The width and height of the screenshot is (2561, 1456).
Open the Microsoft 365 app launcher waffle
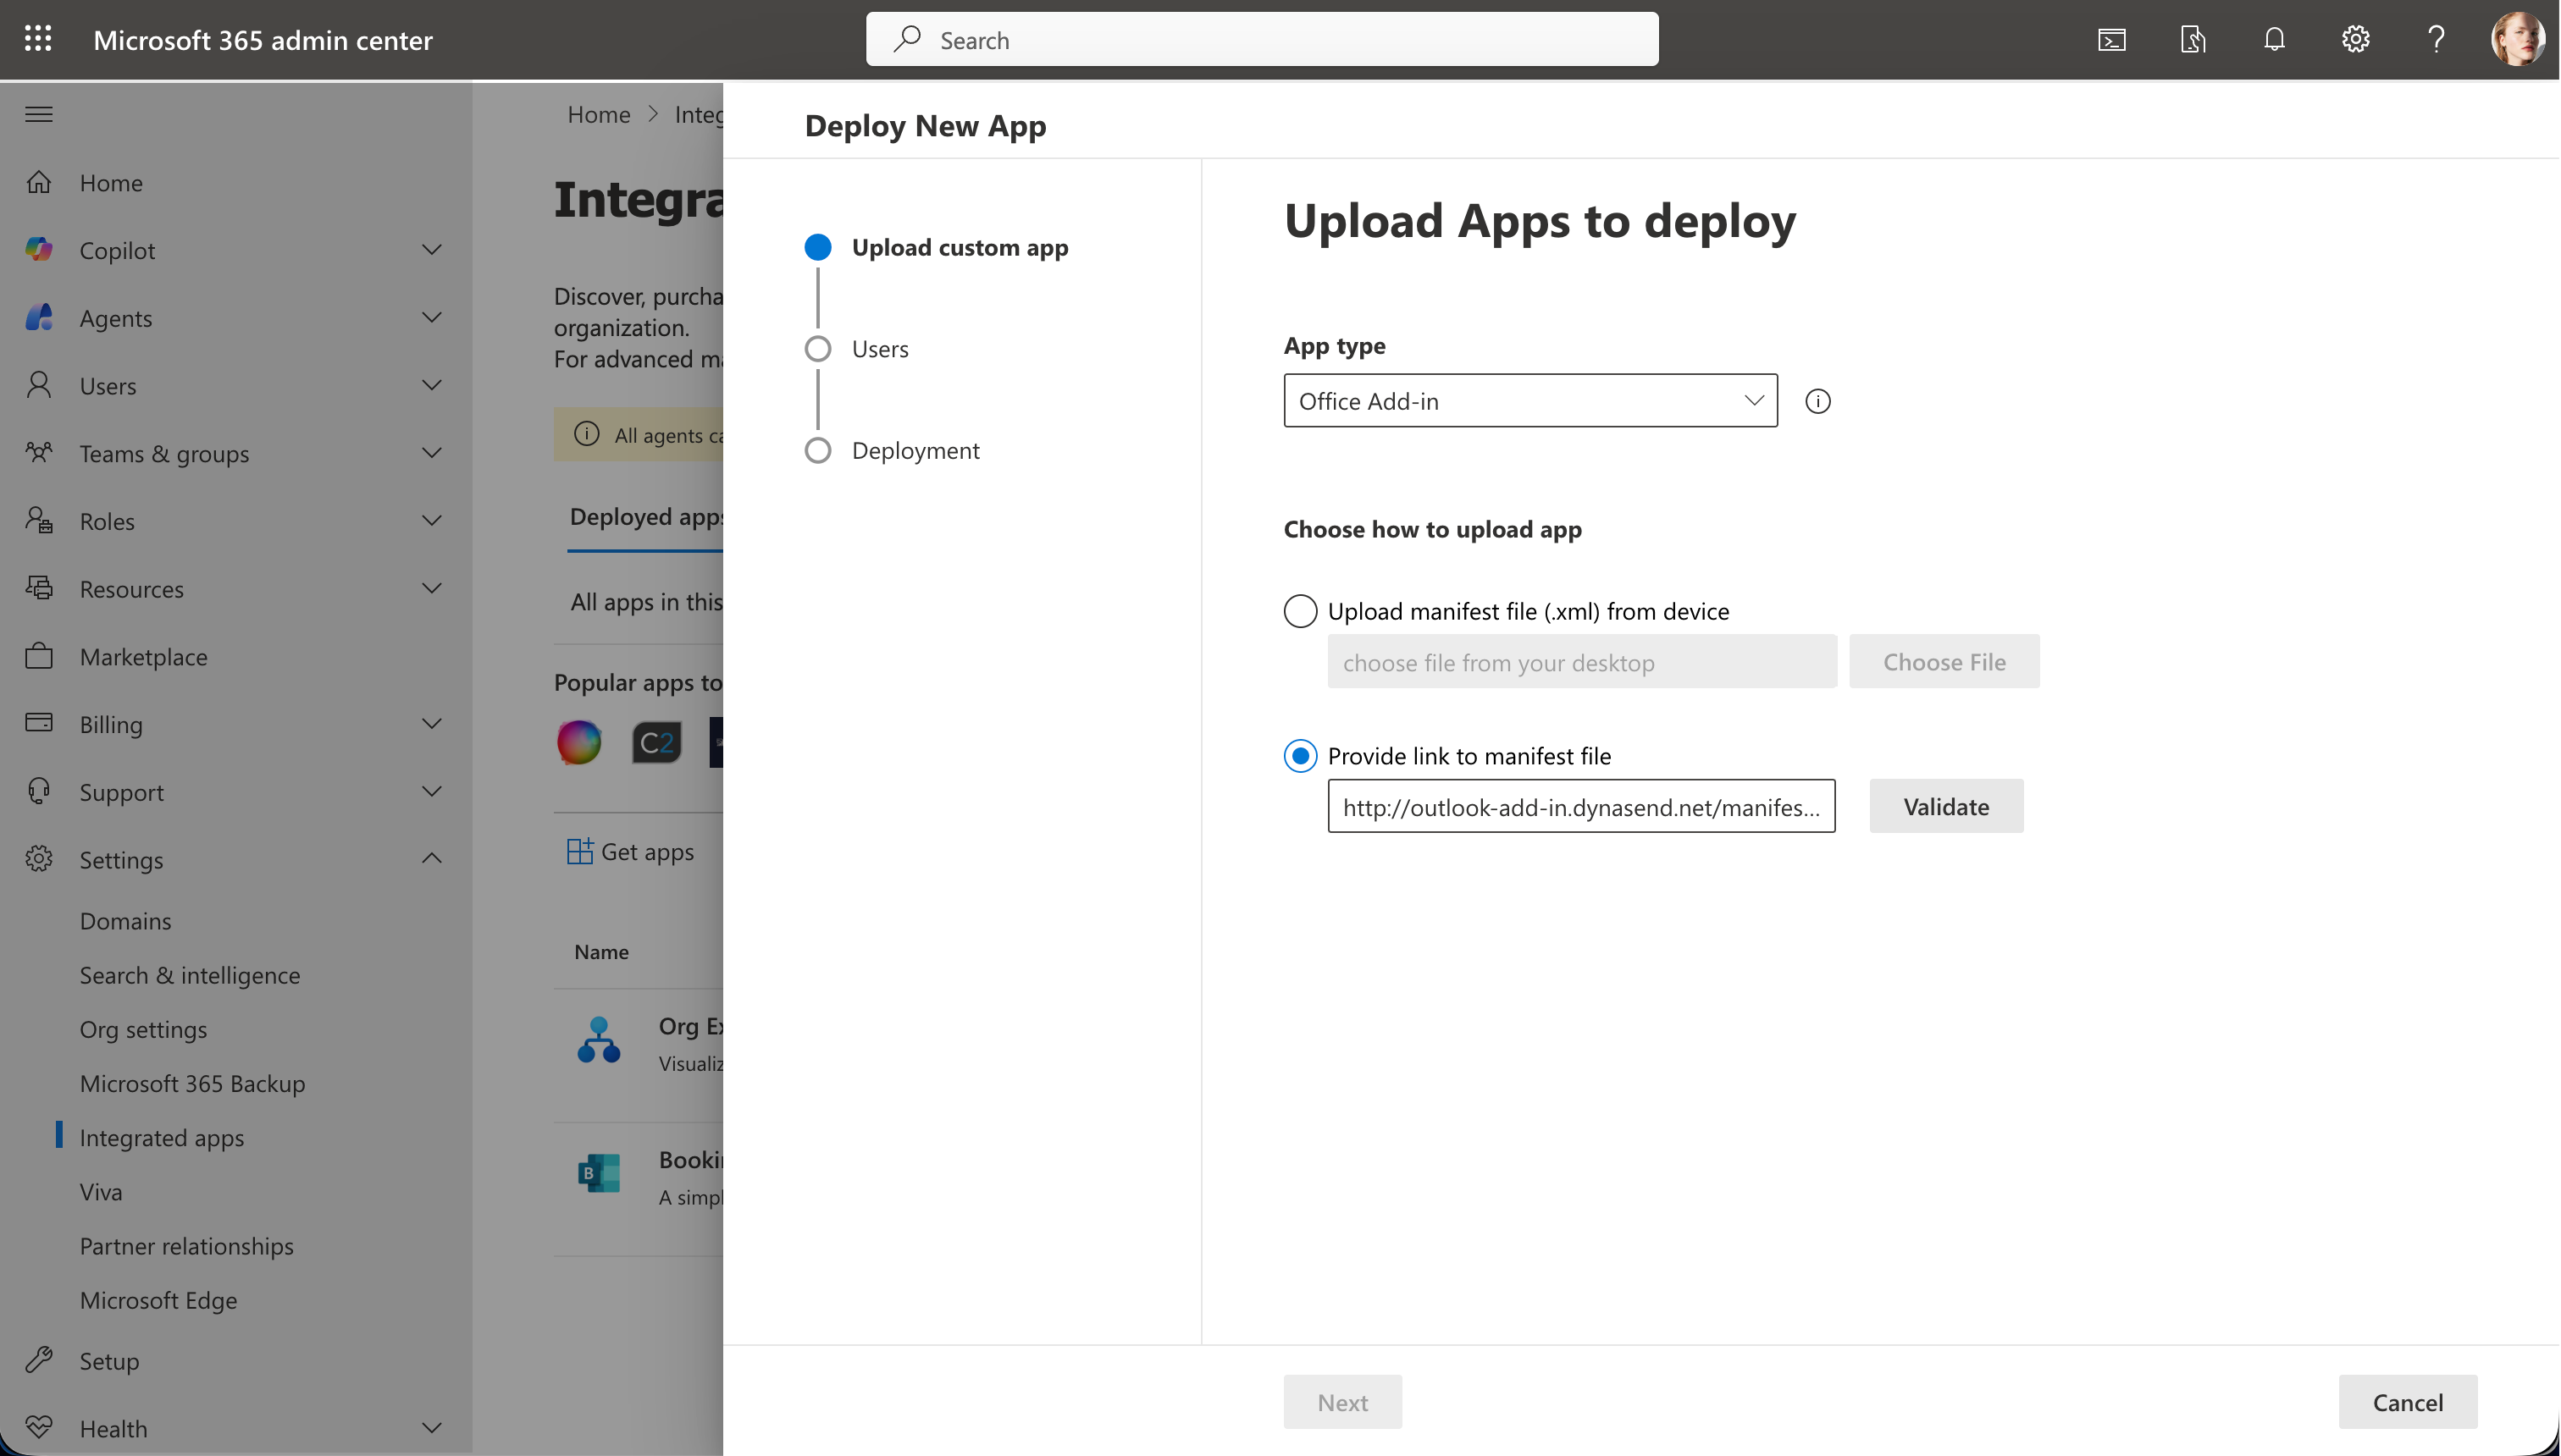[x=39, y=39]
